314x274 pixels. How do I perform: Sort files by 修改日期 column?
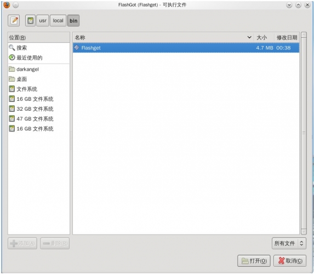[287, 37]
